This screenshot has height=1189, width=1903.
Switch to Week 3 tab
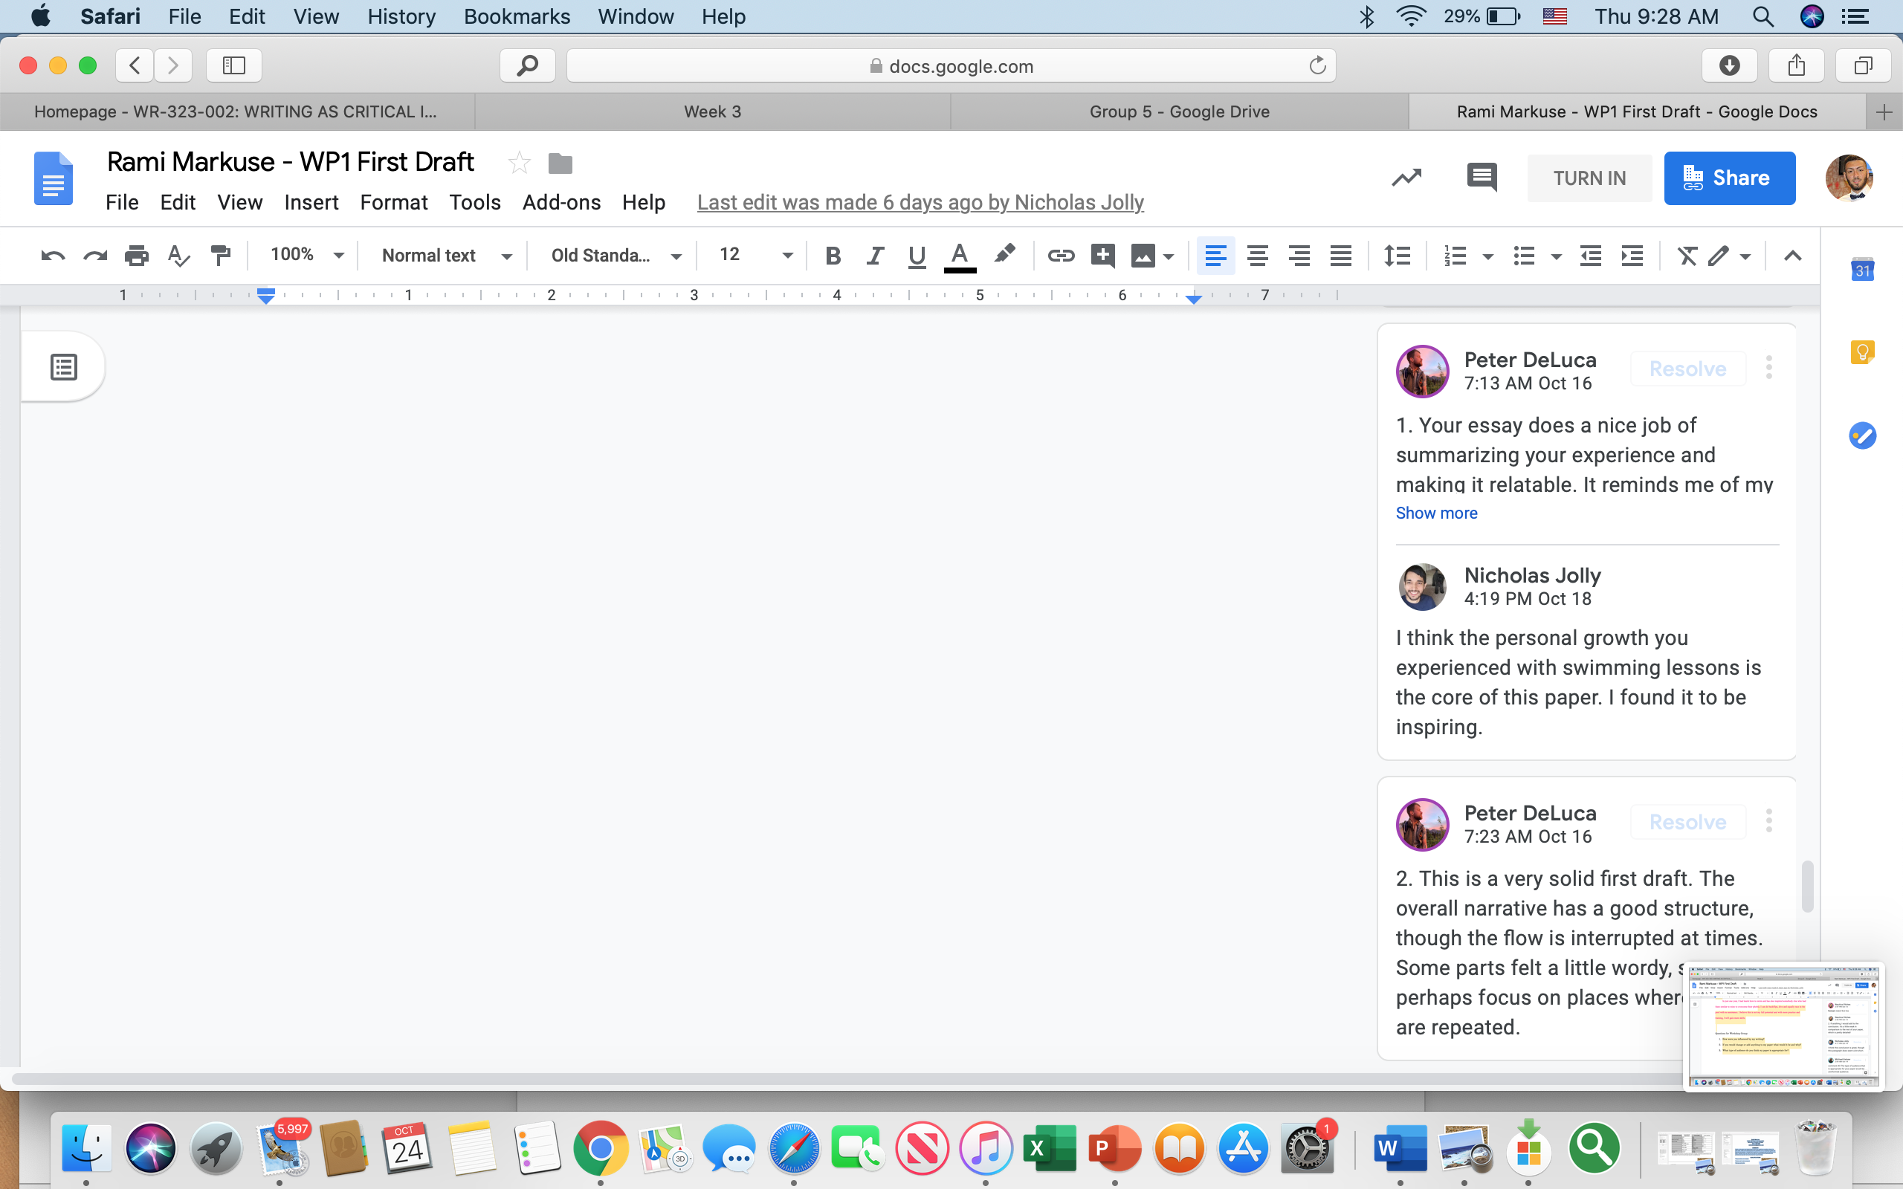713,111
